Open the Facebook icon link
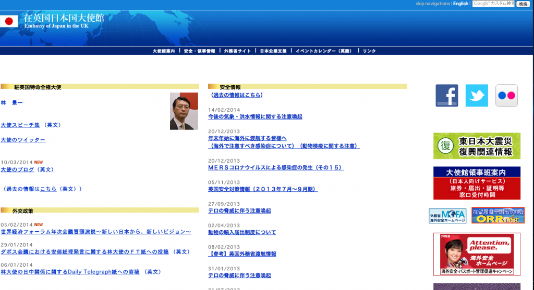This screenshot has width=534, height=290. [447, 96]
